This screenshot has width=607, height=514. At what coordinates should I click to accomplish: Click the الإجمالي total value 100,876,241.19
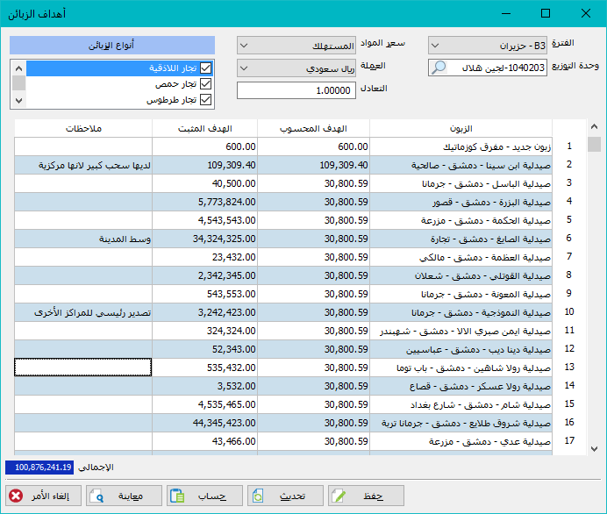tap(39, 468)
